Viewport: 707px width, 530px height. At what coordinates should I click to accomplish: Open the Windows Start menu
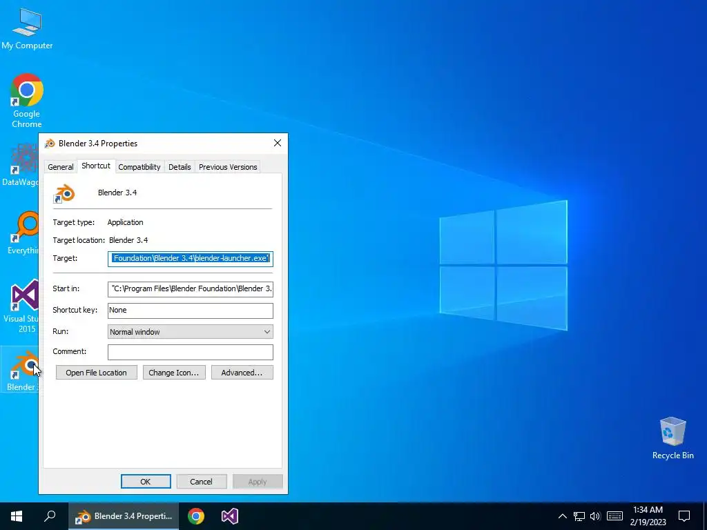[17, 516]
